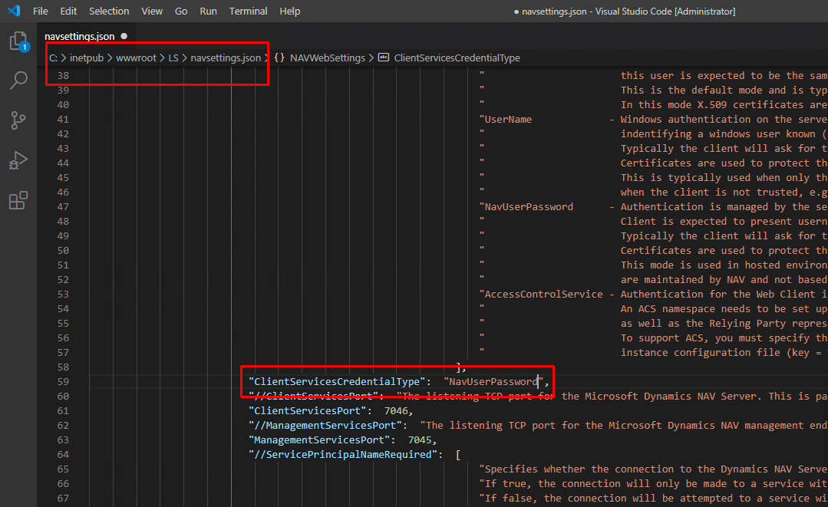Click the VS Code logo icon
The height and width of the screenshot is (507, 828).
point(15,11)
